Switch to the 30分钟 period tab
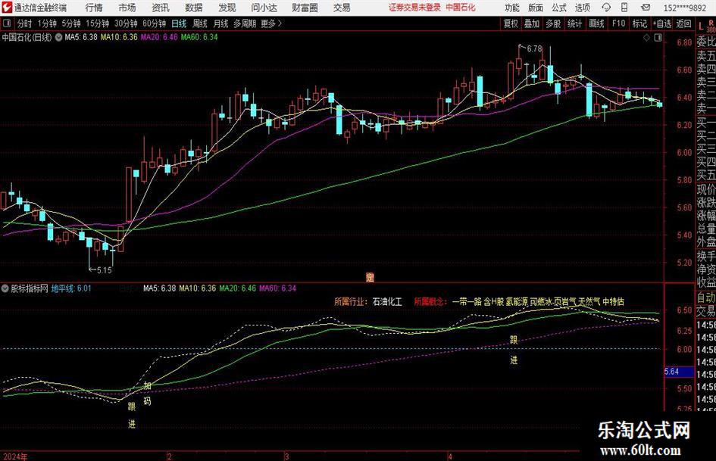Image resolution: width=716 pixels, height=461 pixels. [126, 23]
